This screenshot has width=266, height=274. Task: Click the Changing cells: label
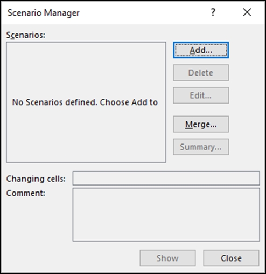tap(36, 179)
